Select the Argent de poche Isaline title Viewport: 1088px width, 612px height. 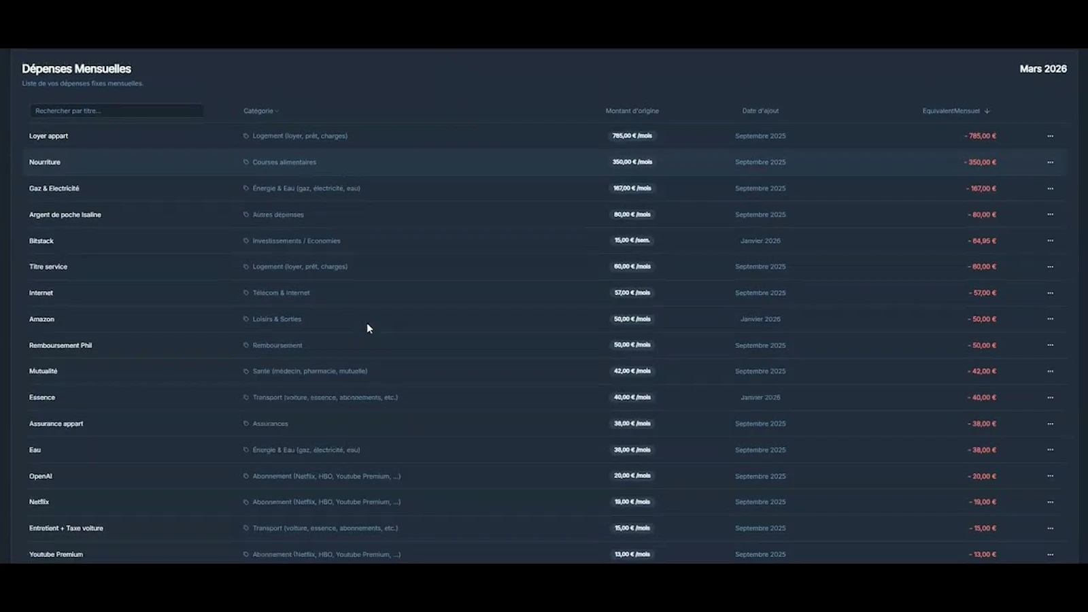point(65,215)
